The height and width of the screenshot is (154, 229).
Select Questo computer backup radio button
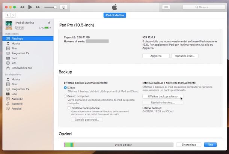(x=65, y=96)
